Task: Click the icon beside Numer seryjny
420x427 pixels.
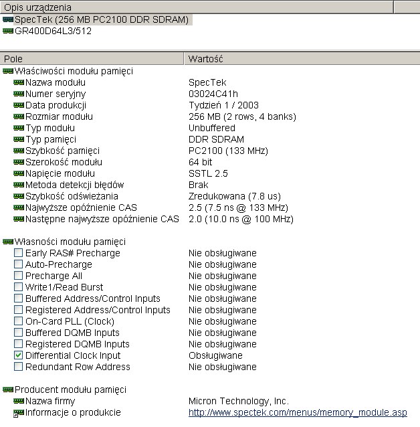Action: 19,94
